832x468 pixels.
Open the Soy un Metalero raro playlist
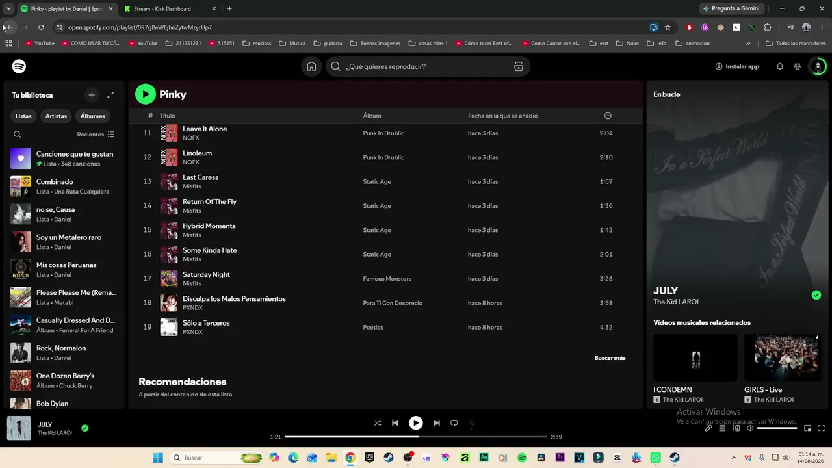pyautogui.click(x=64, y=242)
